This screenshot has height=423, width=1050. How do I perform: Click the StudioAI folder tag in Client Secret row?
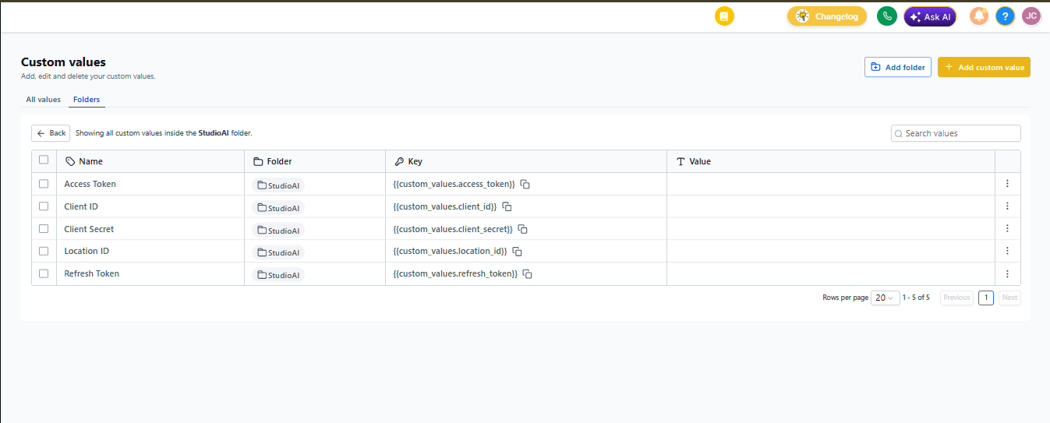[278, 231]
